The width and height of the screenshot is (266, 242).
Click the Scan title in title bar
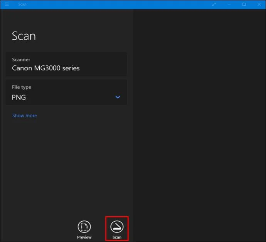(22, 4)
